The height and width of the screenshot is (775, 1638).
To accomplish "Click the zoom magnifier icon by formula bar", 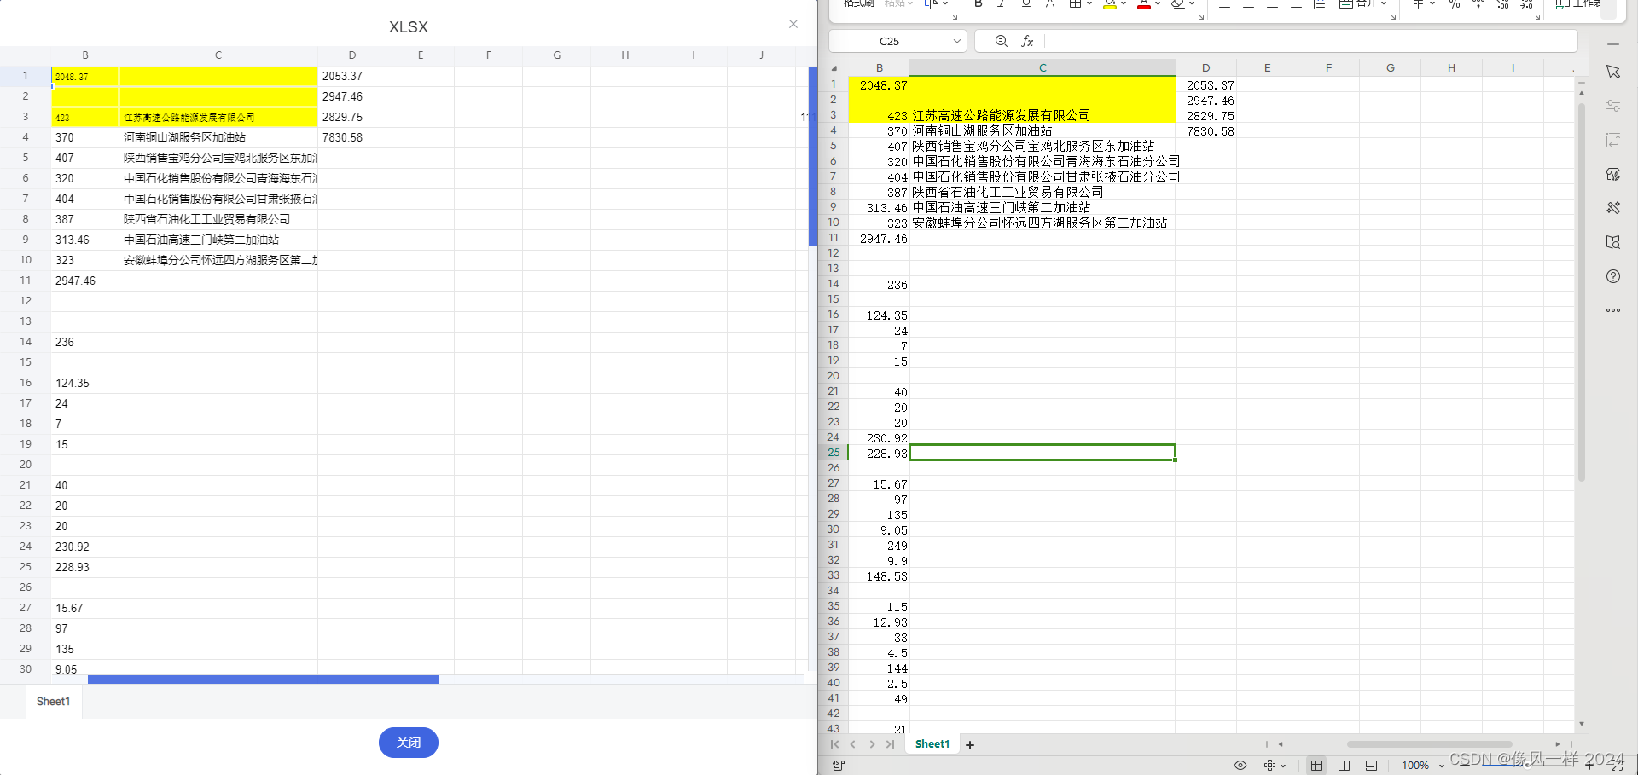I will click(1002, 41).
